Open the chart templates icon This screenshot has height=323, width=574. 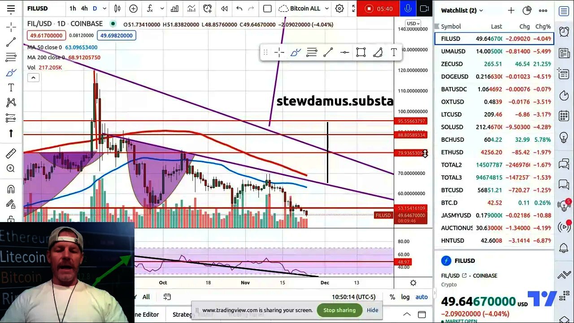191,9
